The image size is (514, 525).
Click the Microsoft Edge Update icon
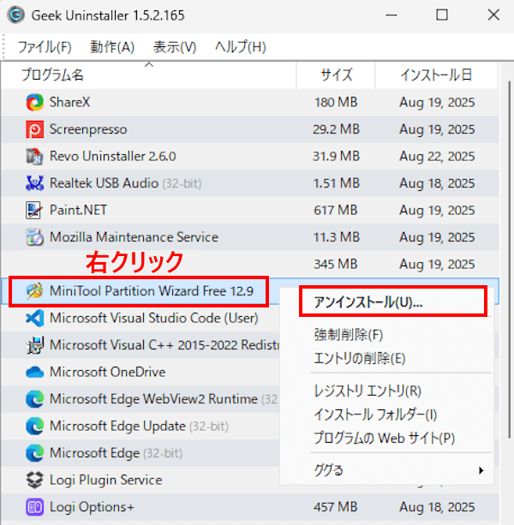[35, 427]
